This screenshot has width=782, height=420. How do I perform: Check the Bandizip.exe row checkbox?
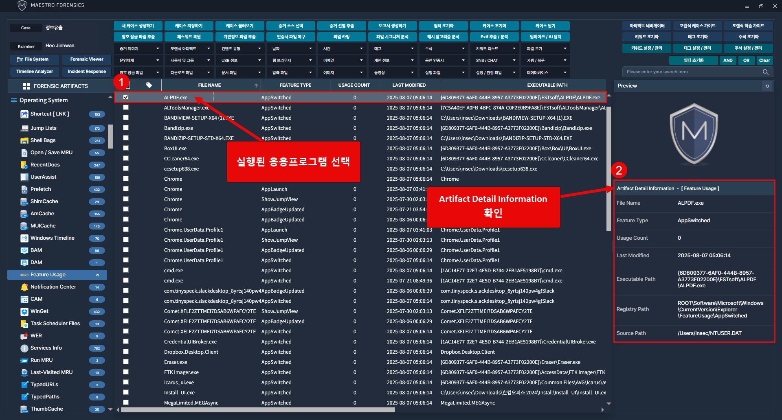click(x=126, y=128)
